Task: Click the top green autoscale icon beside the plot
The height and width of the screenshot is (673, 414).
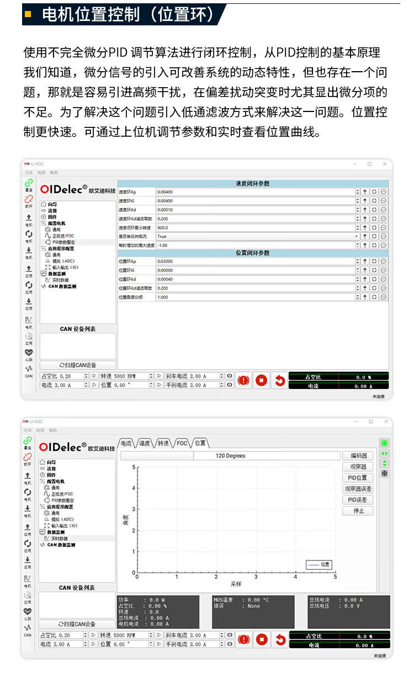Action: 385,443
